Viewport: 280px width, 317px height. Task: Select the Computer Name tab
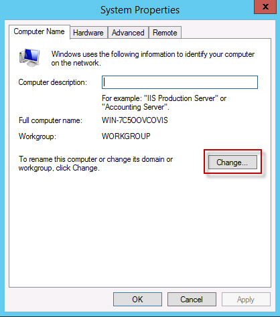40,31
